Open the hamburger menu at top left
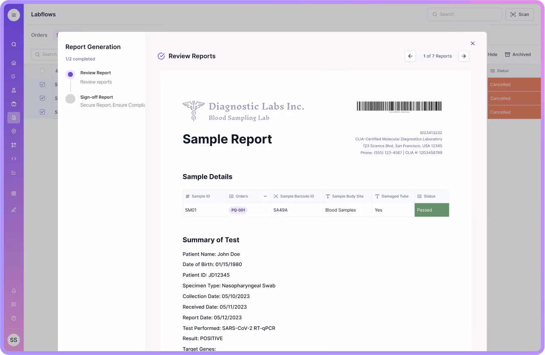The image size is (545, 355). pos(14,14)
